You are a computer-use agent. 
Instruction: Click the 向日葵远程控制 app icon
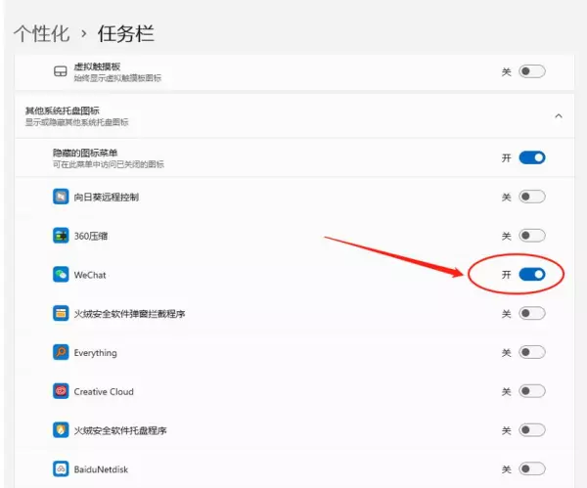pos(61,197)
